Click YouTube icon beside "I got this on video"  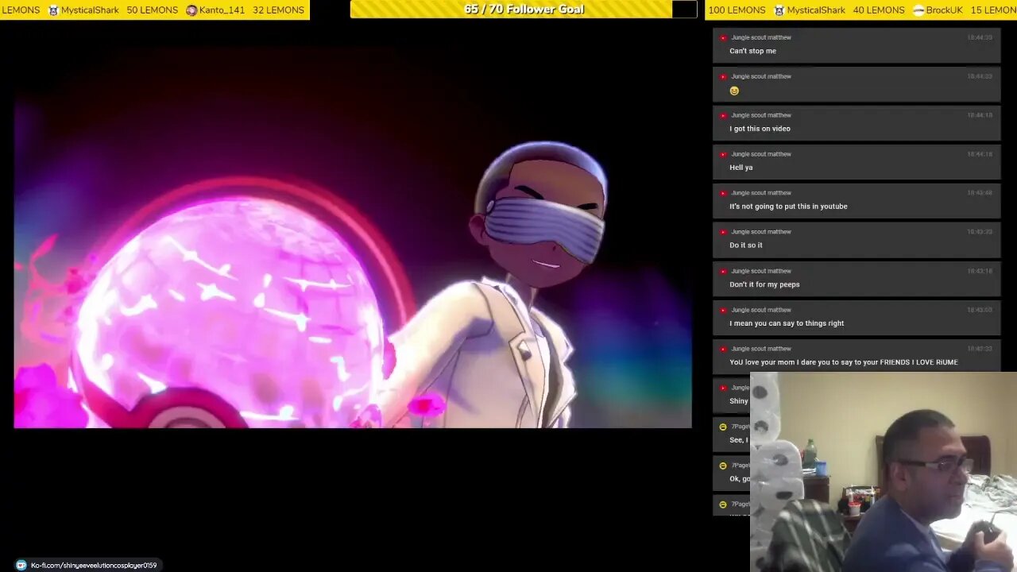point(723,115)
